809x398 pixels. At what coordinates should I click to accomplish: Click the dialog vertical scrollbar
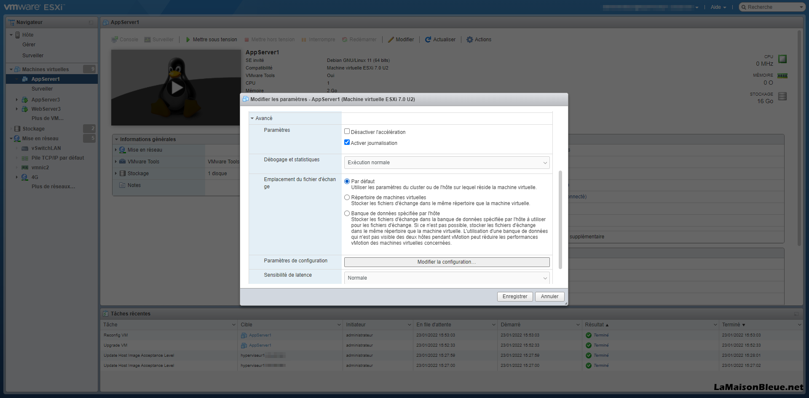560,219
